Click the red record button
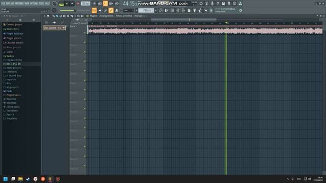The height and width of the screenshot is (183, 326). pyautogui.click(x=78, y=4)
